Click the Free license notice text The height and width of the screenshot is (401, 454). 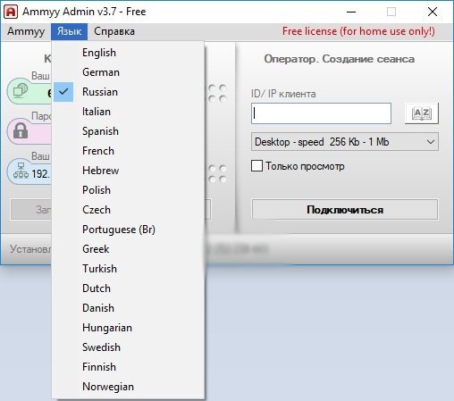pos(358,31)
